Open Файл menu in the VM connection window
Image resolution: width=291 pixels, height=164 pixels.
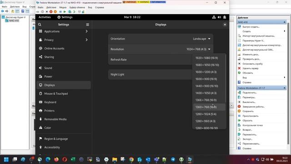click(40, 7)
